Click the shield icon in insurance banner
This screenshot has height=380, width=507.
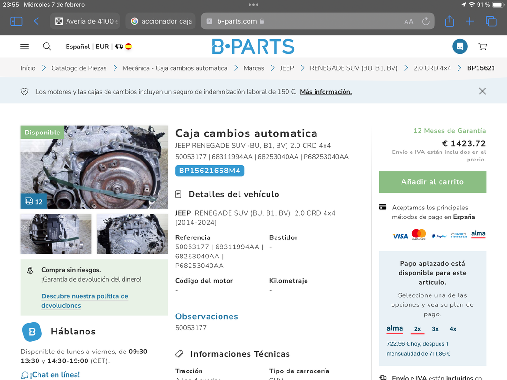[x=25, y=92]
